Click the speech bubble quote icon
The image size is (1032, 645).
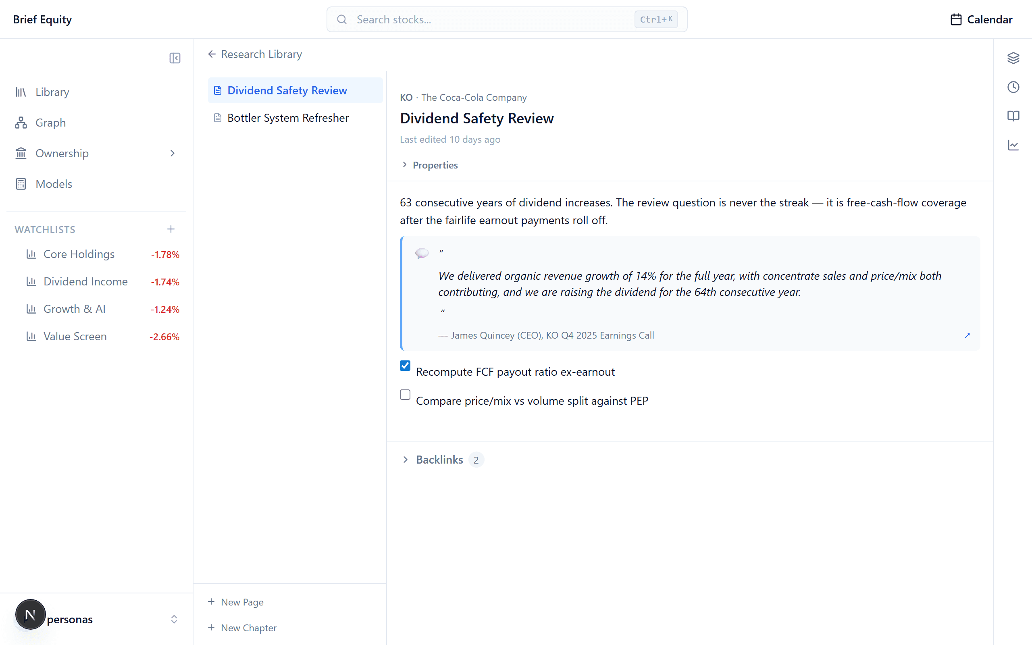pyautogui.click(x=422, y=254)
